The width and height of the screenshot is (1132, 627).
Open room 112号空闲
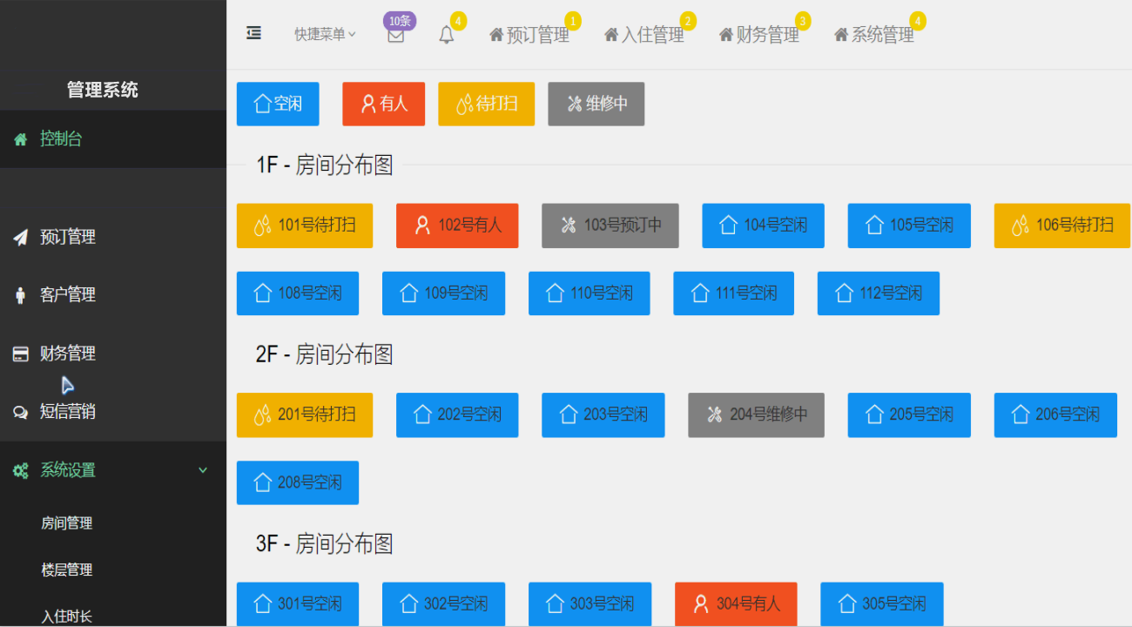coord(879,293)
